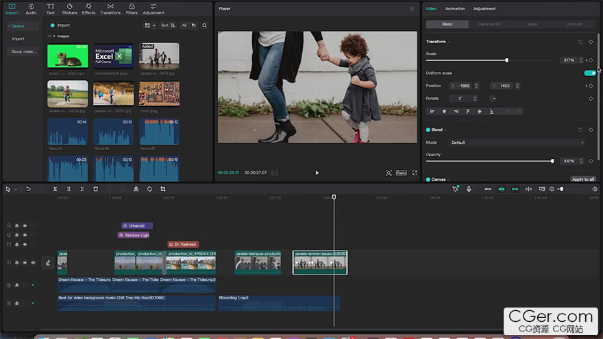Switch to the Remove BG sub-tab
The width and height of the screenshot is (603, 339).
(489, 24)
